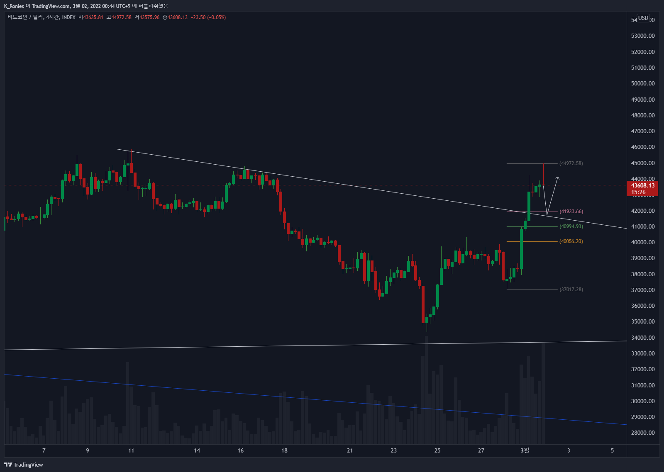Click the 41933.66 level label
Image resolution: width=664 pixels, height=472 pixels.
click(571, 212)
